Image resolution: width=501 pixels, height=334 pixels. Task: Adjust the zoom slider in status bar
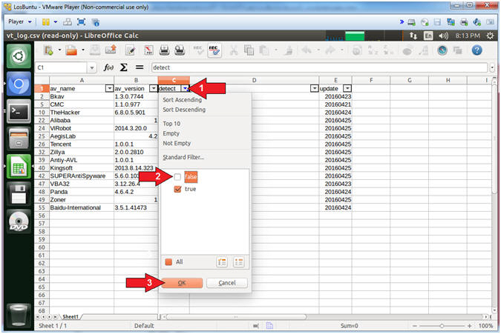(442, 326)
